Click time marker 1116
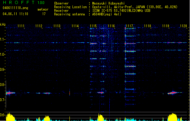 coord(111,26)
